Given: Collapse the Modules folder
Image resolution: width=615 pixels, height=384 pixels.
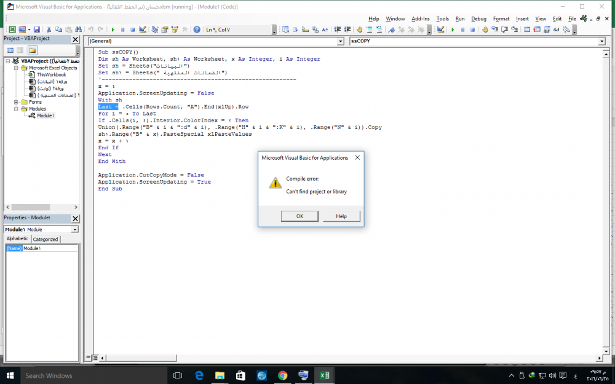Looking at the screenshot, I should [x=16, y=109].
